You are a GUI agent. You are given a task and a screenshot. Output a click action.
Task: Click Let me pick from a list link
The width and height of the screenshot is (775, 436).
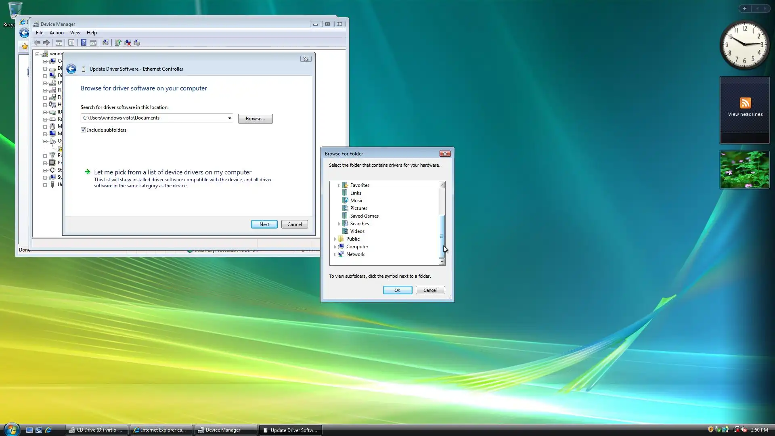[172, 172]
